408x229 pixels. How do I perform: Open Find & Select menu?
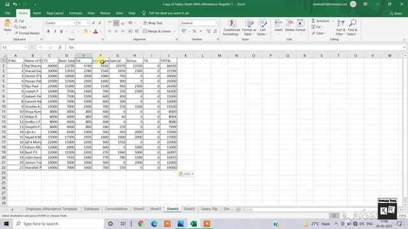pyautogui.click(x=353, y=28)
